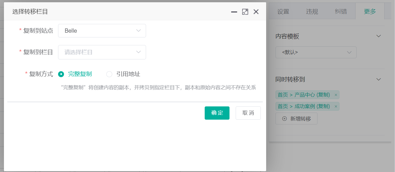Click the 取消 cancel button

pyautogui.click(x=248, y=113)
